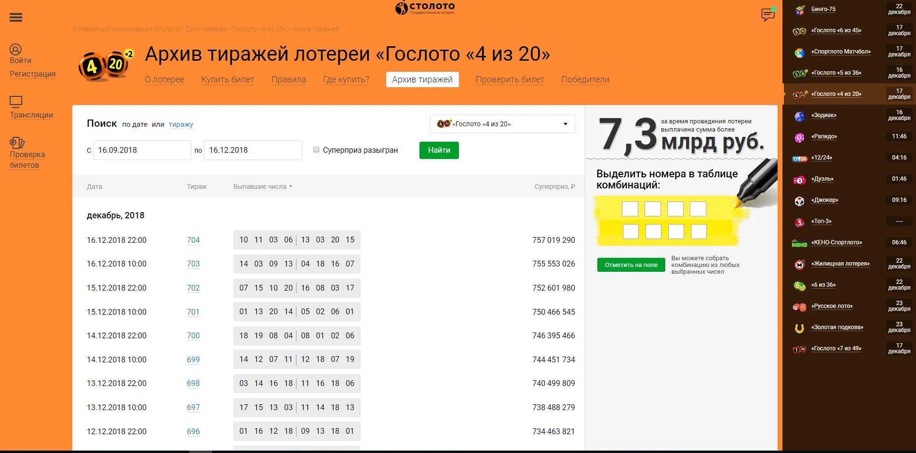916x453 pixels.
Task: Click date 15.12.2018 22:00
Action: coord(117,288)
